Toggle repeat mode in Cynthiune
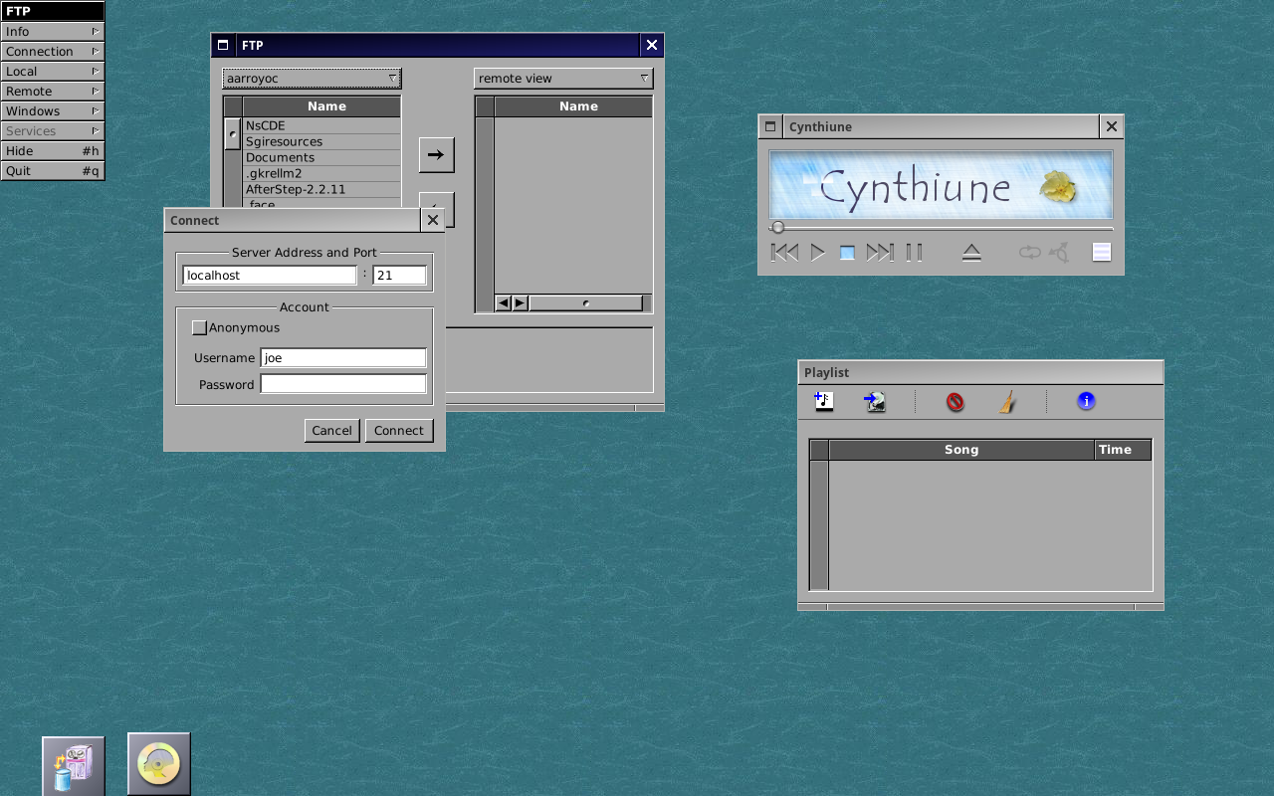This screenshot has width=1274, height=796. 1028,253
